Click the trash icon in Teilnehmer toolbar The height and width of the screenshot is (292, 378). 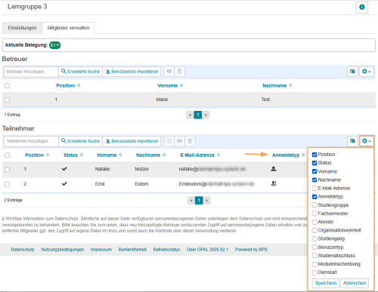[190, 141]
